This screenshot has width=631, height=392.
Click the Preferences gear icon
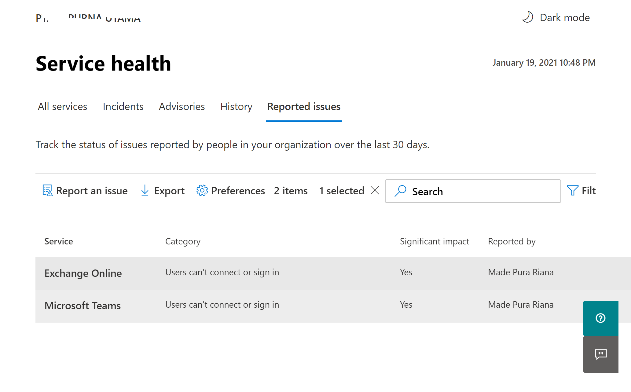[202, 190]
